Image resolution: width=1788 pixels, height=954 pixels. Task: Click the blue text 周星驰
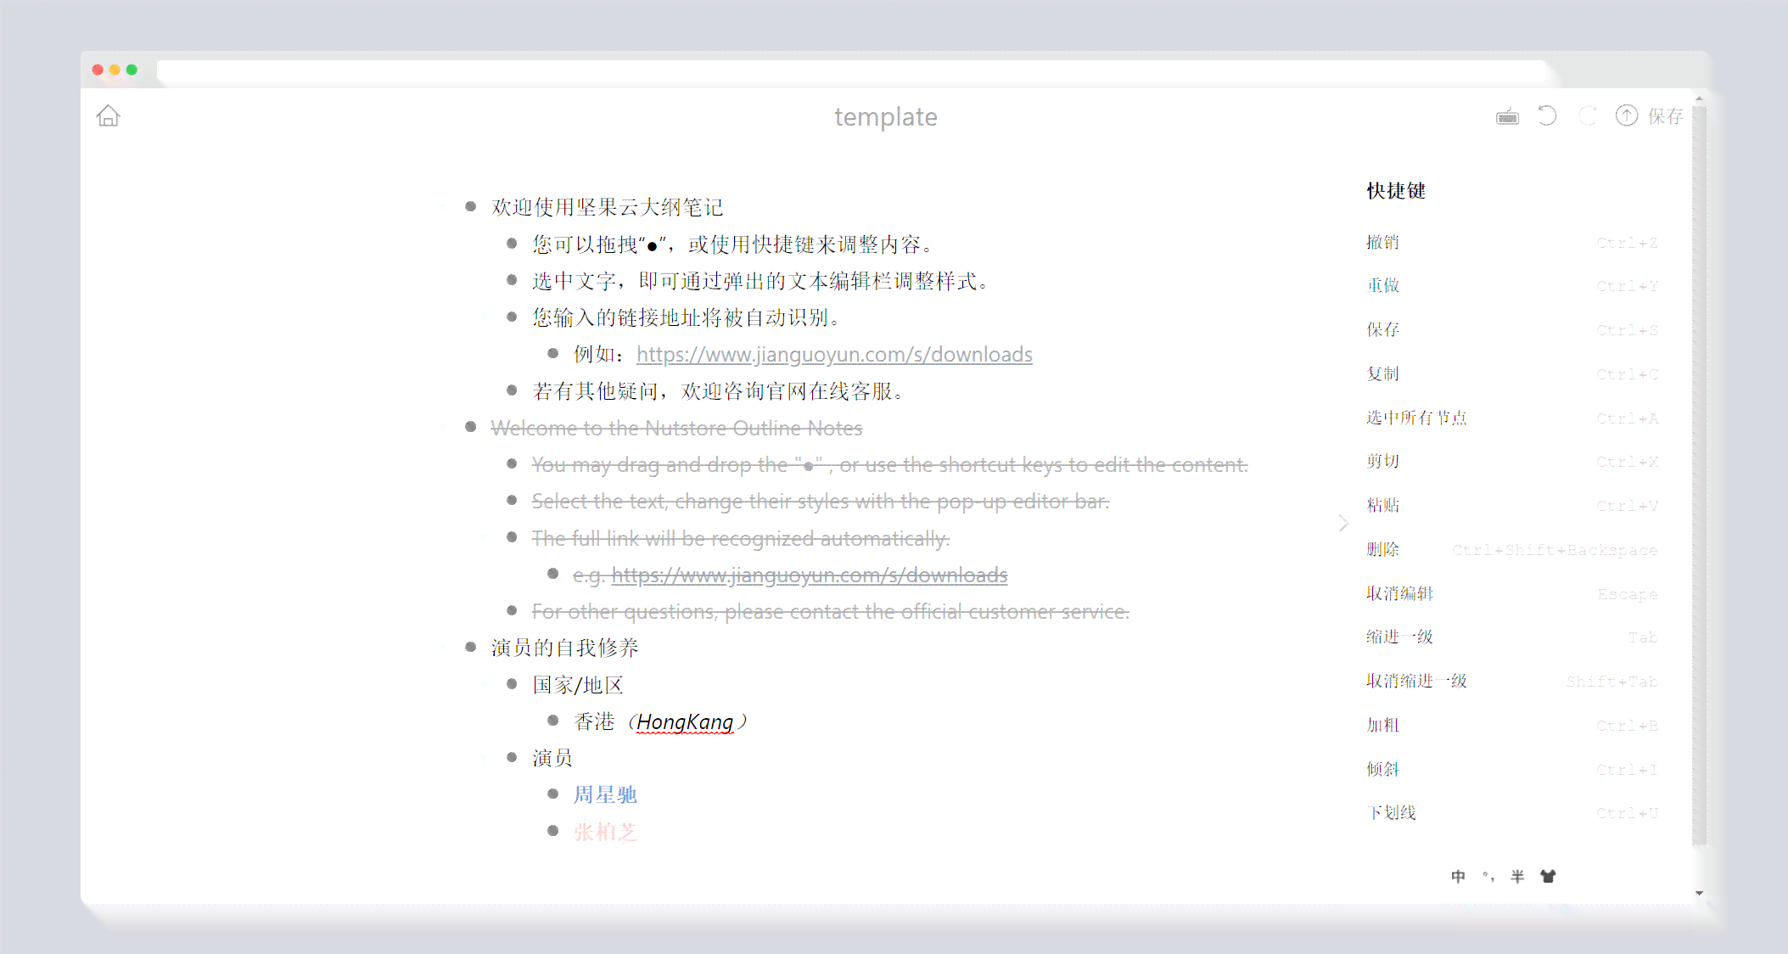[605, 794]
